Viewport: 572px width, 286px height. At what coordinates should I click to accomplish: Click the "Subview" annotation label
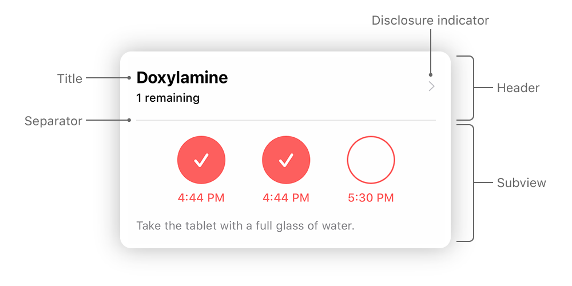point(521,183)
